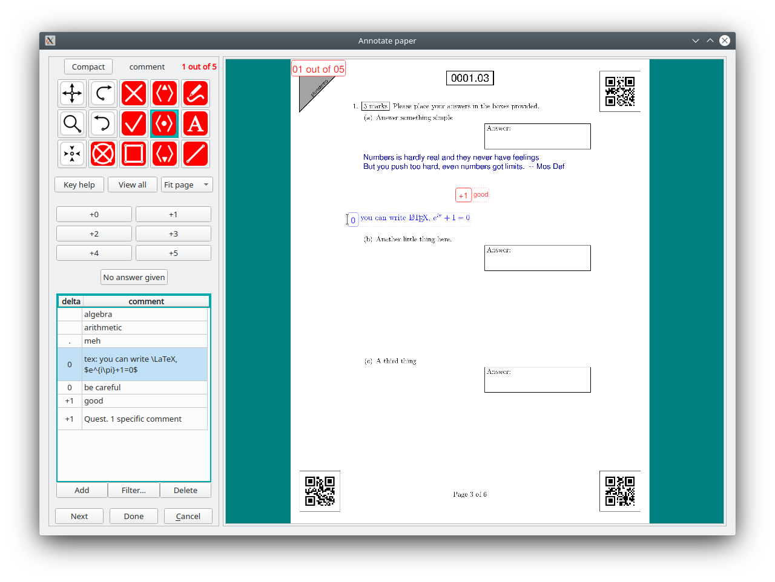Select the pan tool with four arrows

pos(72,93)
